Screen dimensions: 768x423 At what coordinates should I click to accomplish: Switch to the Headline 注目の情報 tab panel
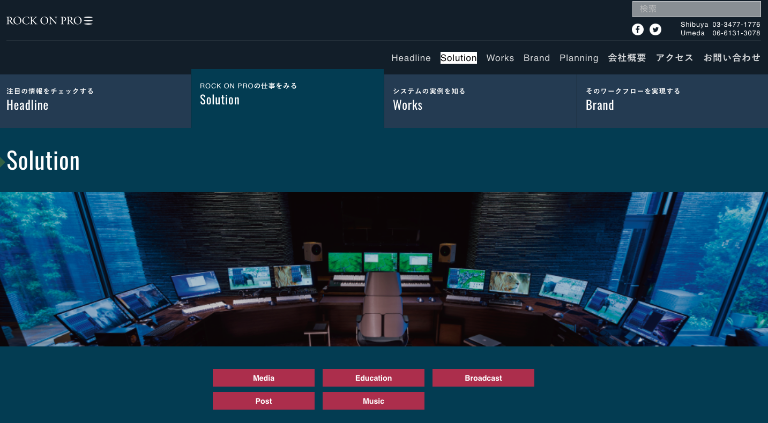(95, 101)
